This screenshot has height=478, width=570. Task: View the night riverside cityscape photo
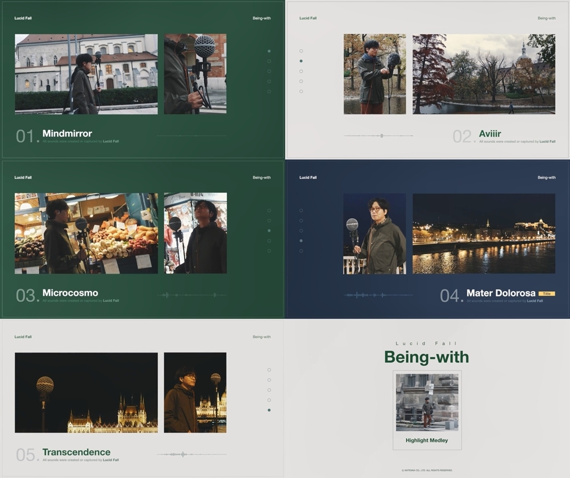[x=483, y=234]
